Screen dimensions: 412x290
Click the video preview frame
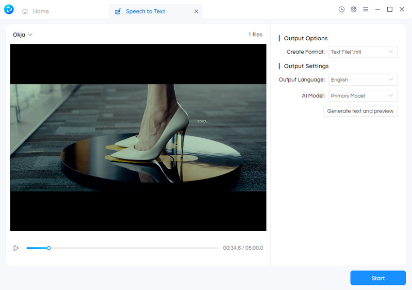click(138, 137)
